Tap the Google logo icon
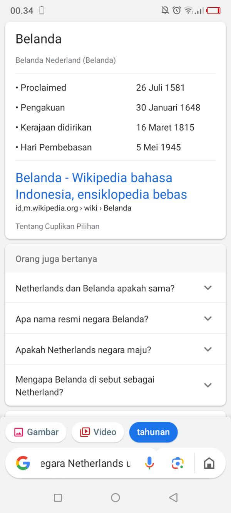 23,463
